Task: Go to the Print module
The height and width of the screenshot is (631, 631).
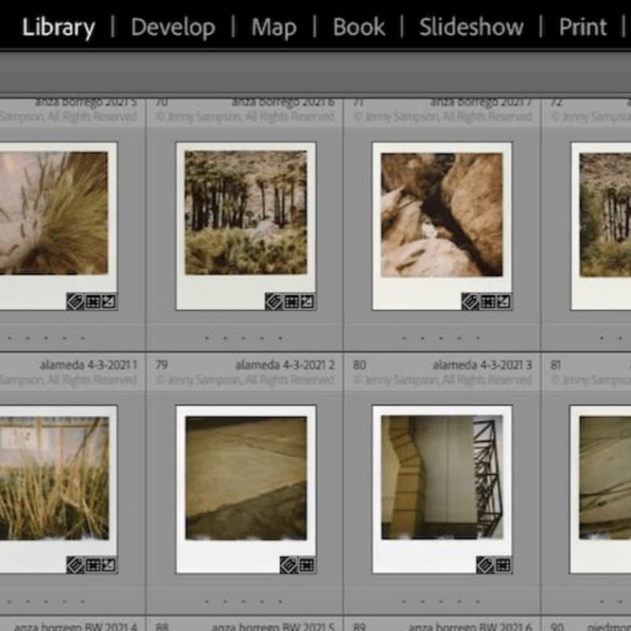Action: click(x=583, y=28)
